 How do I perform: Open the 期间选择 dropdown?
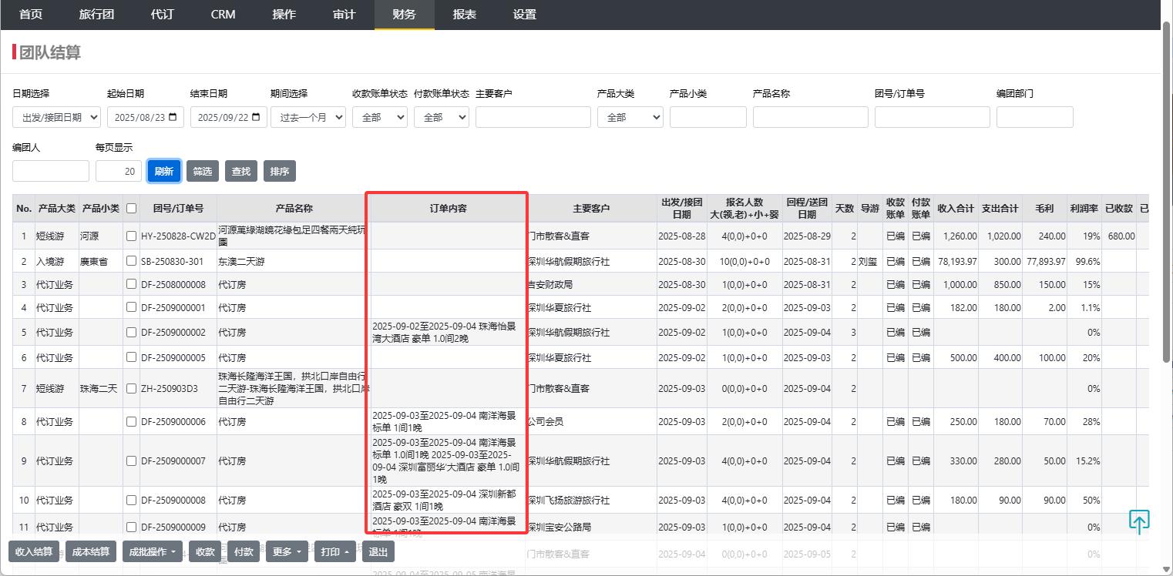(x=309, y=117)
